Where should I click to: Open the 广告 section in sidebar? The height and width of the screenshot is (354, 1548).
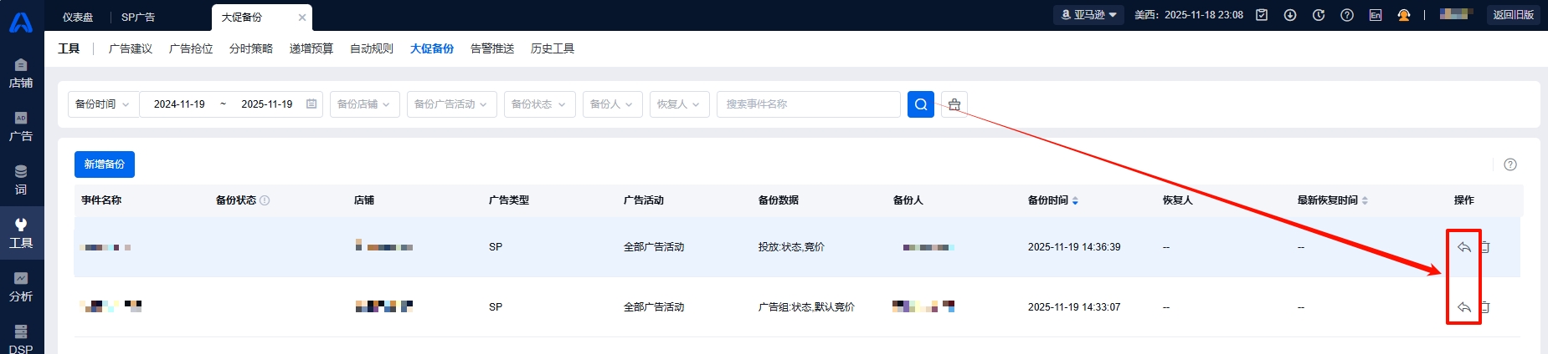[21, 125]
